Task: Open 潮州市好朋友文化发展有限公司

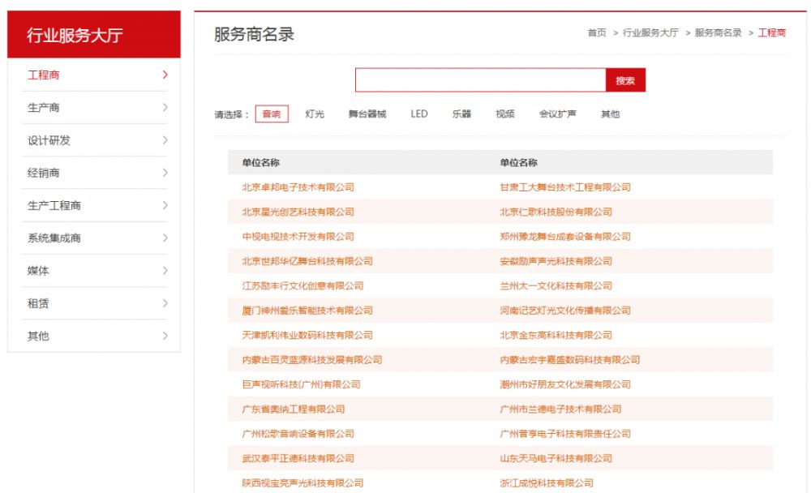Action: point(565,384)
